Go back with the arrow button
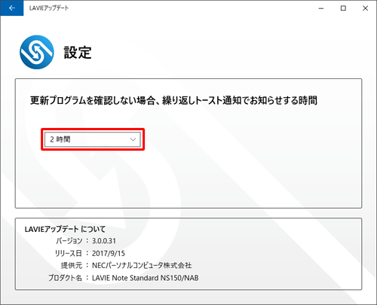377x305 pixels. click(x=12, y=8)
